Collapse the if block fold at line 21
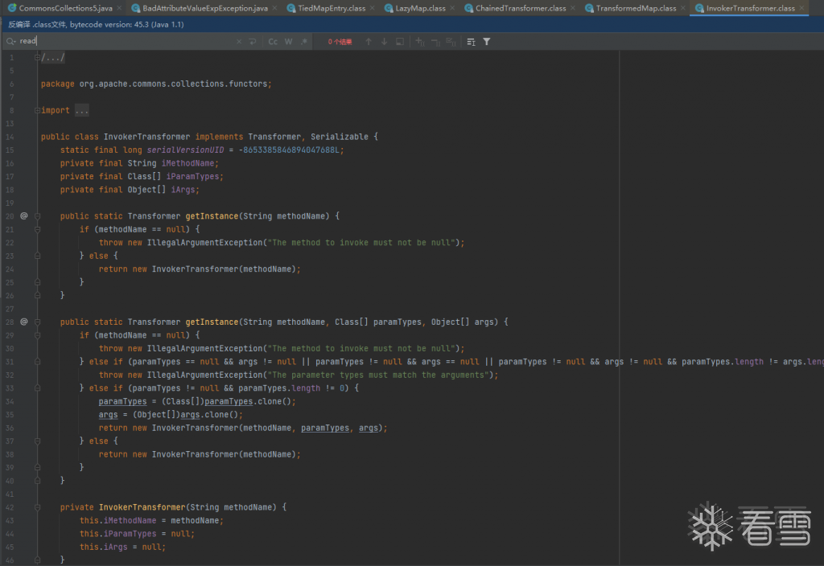This screenshot has height=566, width=824. [37, 229]
